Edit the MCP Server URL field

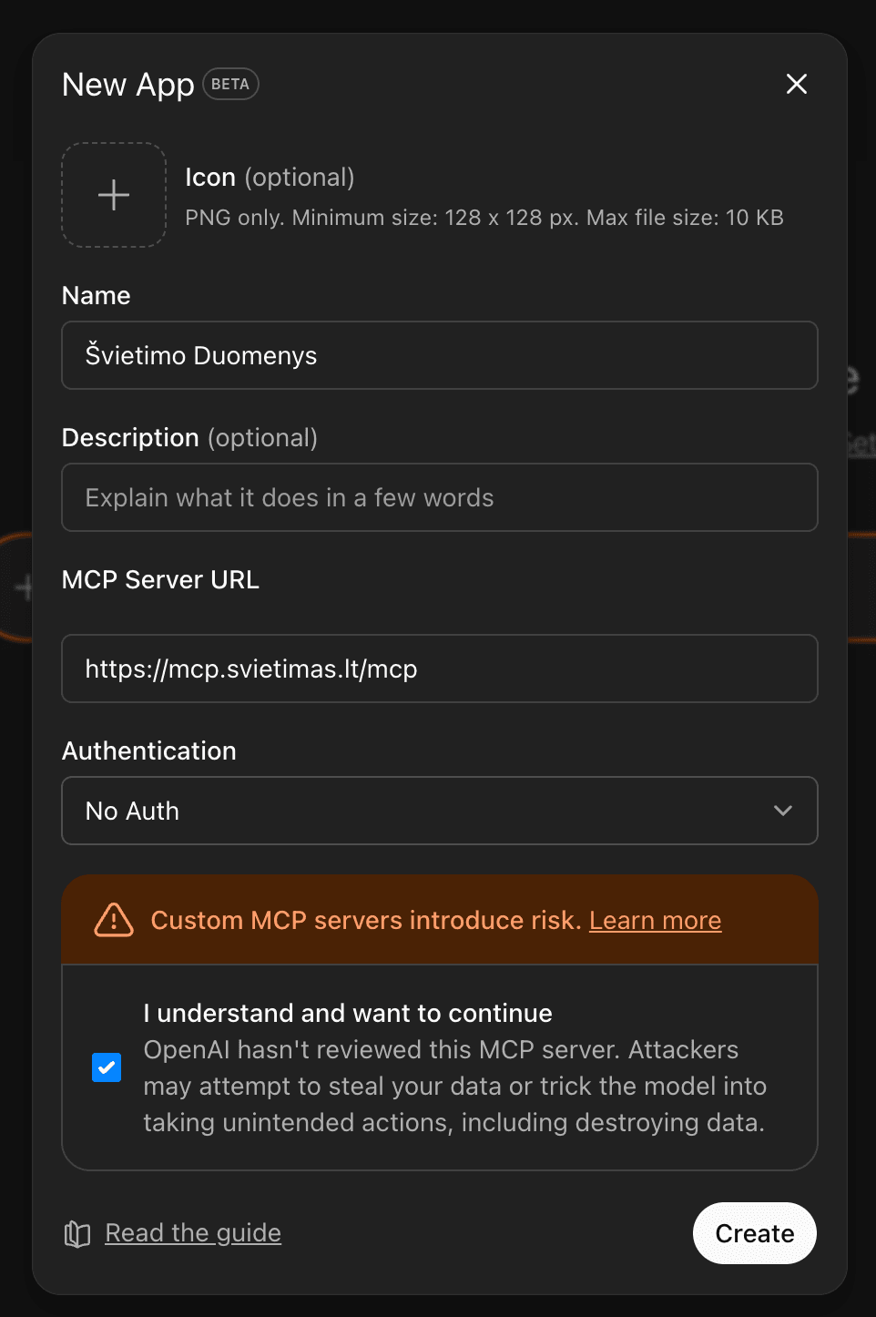440,669
